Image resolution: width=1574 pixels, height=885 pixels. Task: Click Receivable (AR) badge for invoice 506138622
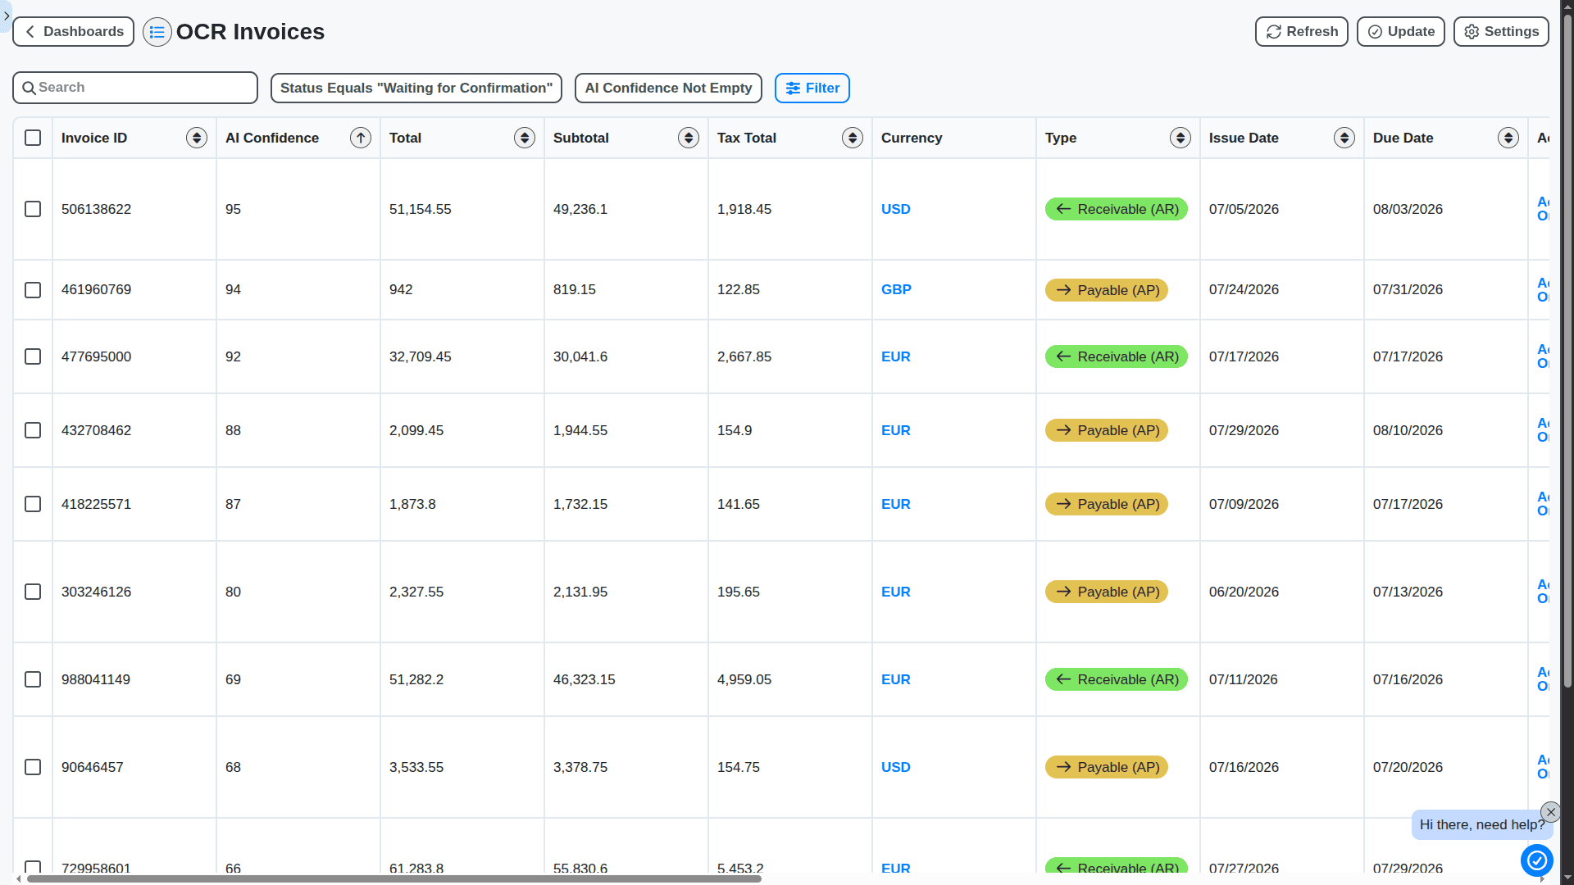tap(1116, 209)
